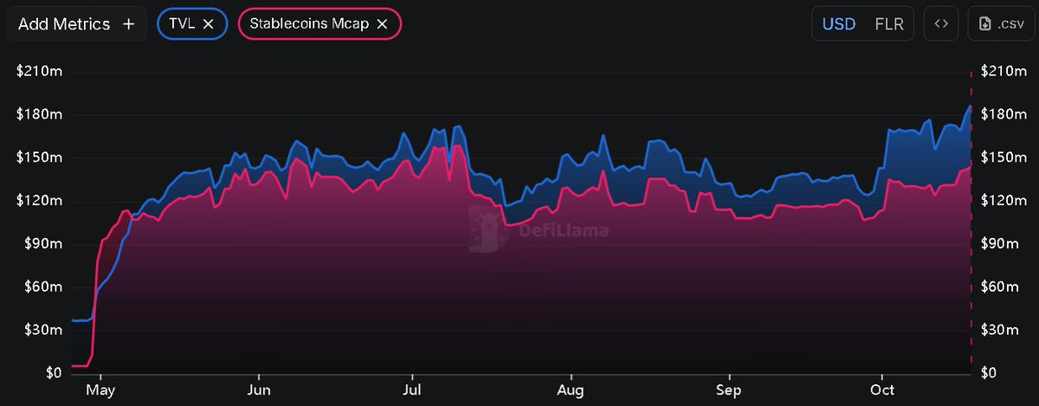Click the right axis $180m label

tap(1004, 114)
